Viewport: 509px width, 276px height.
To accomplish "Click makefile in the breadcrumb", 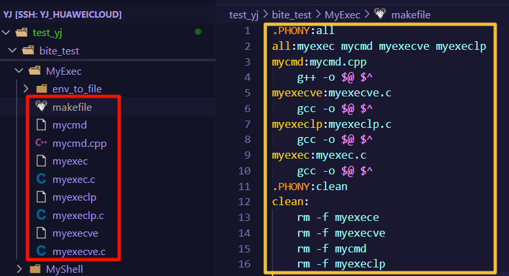I will (411, 15).
